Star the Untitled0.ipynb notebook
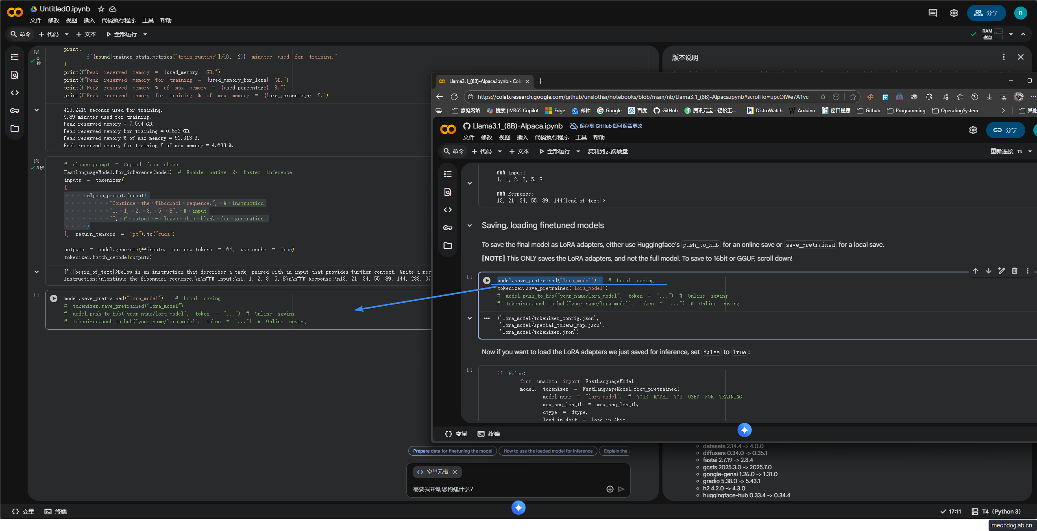 [101, 9]
